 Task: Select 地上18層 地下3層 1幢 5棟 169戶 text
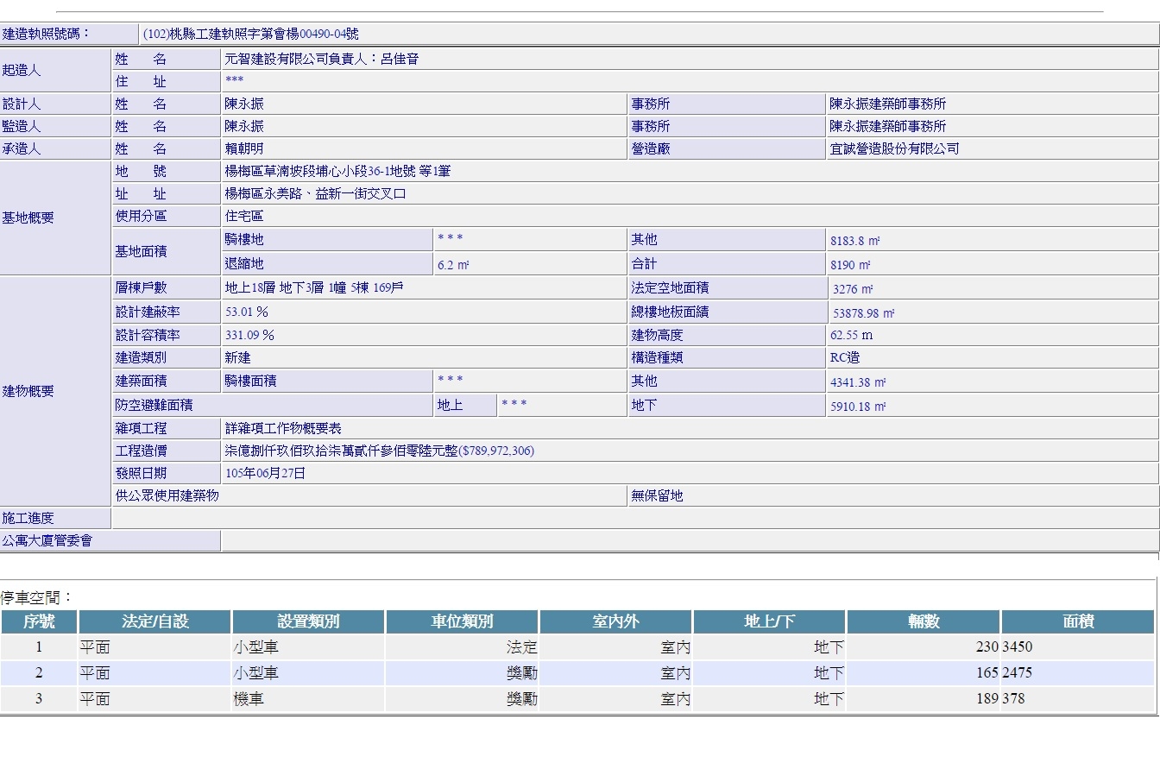pos(314,287)
